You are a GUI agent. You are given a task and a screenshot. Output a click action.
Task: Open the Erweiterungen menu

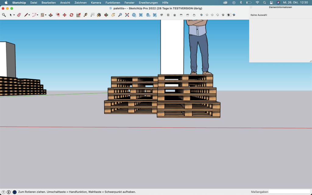click(148, 2)
